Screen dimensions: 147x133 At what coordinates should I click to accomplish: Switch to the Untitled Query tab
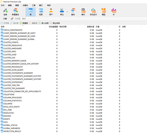click(x=18, y=19)
